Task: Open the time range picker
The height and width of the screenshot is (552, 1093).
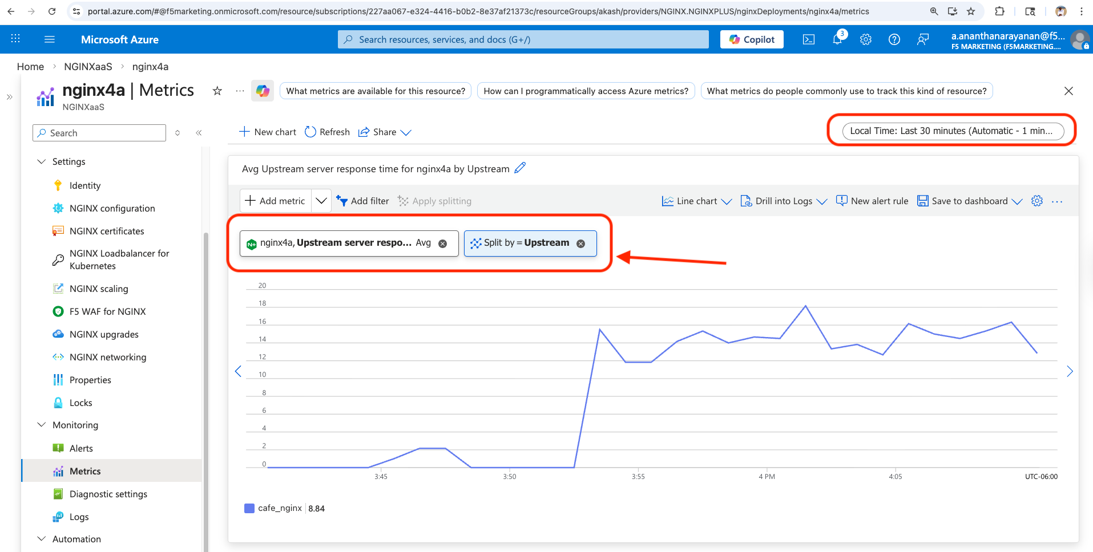Action: click(953, 131)
